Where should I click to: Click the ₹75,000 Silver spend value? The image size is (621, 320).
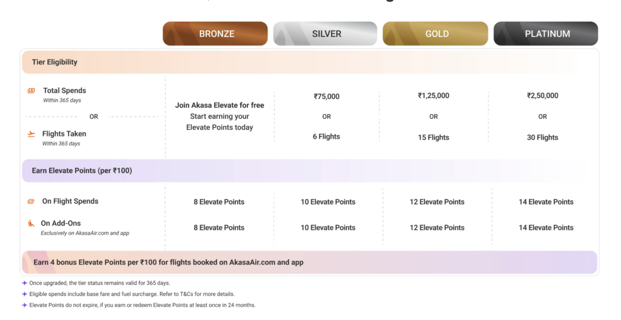click(x=327, y=96)
